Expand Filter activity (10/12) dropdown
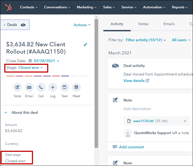193x166 pixels. [146, 40]
